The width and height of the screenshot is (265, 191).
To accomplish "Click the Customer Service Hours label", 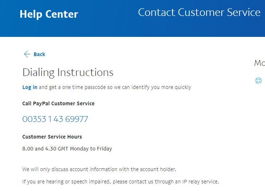I will (52, 137).
